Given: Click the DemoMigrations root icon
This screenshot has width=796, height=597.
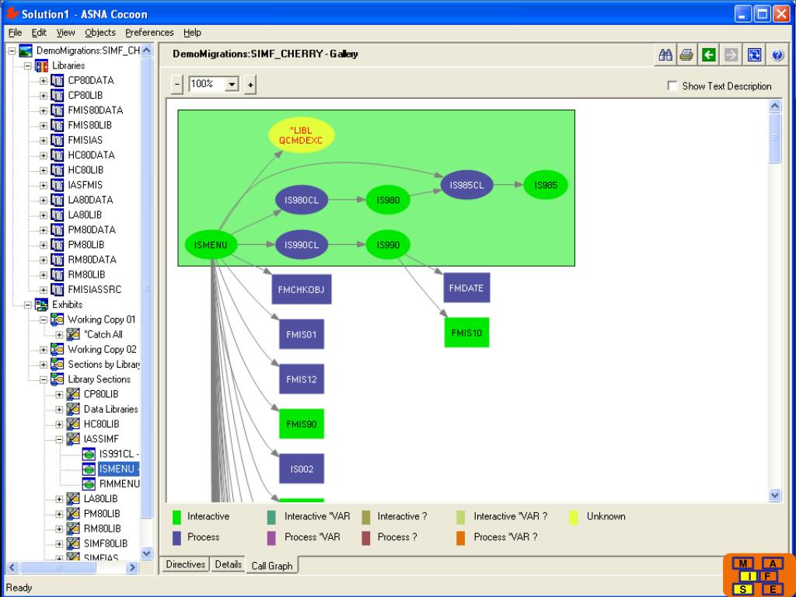Looking at the screenshot, I should point(26,51).
